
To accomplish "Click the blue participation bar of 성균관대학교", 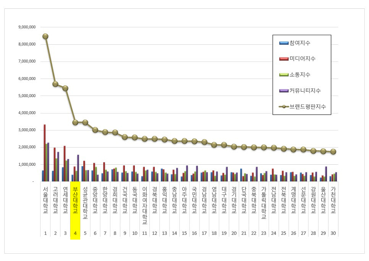I will point(83,174).
